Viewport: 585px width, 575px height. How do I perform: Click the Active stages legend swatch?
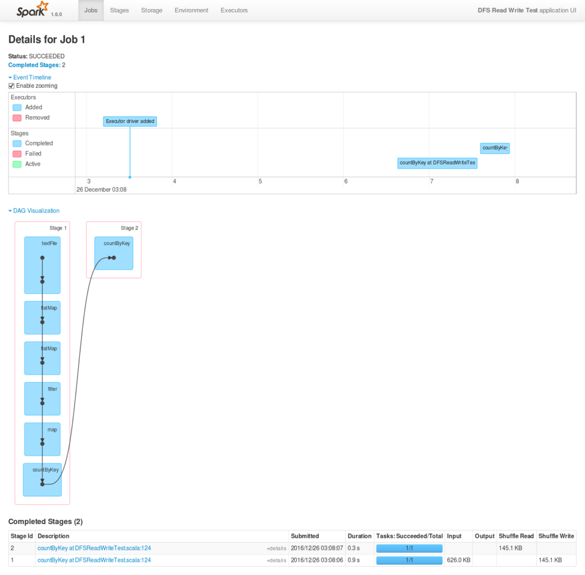coord(17,164)
